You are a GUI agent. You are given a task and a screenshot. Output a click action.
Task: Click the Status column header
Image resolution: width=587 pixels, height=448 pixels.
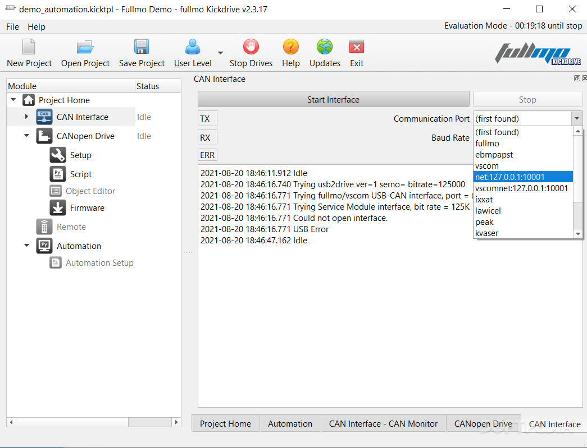[158, 86]
